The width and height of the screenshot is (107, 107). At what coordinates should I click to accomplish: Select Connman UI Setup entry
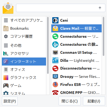77,52
